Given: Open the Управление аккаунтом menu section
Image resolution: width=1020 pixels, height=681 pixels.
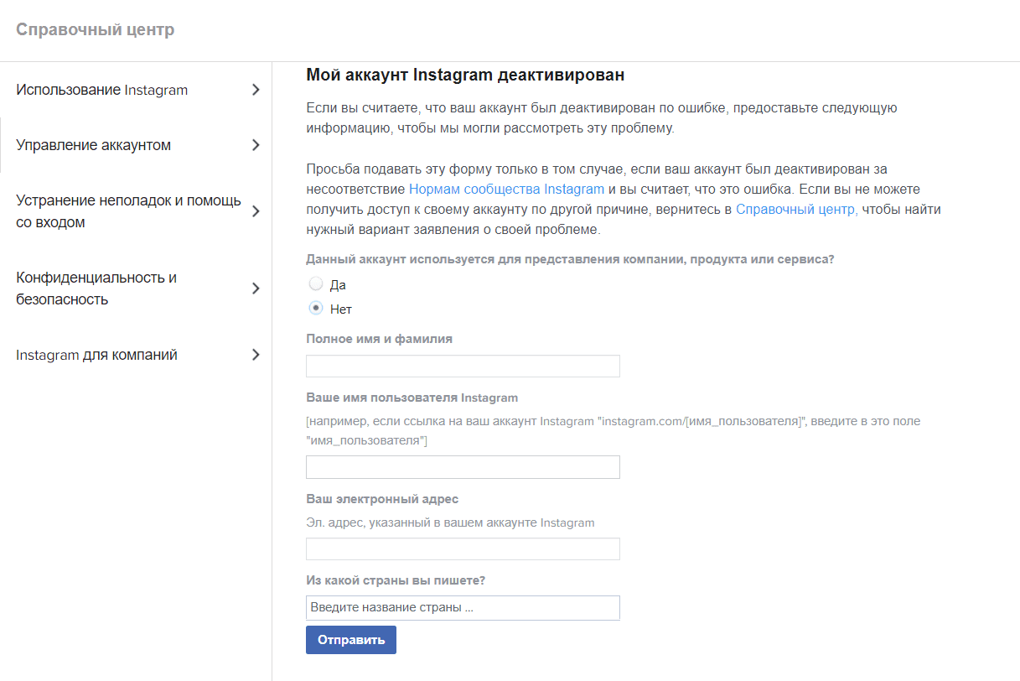Looking at the screenshot, I should tap(136, 145).
